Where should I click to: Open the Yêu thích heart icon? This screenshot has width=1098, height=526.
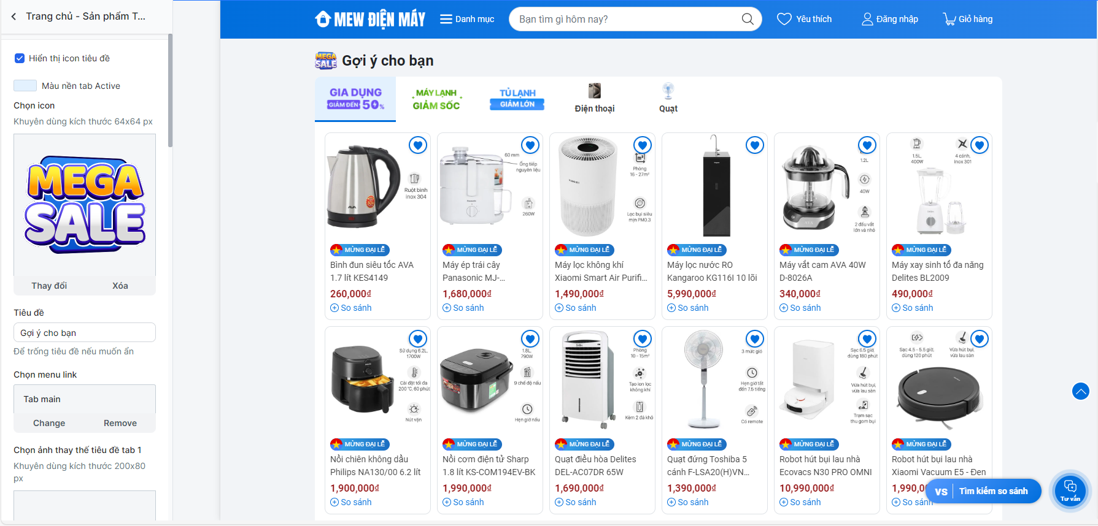click(x=784, y=19)
